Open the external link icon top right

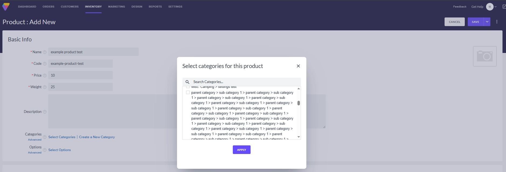coord(504,6)
